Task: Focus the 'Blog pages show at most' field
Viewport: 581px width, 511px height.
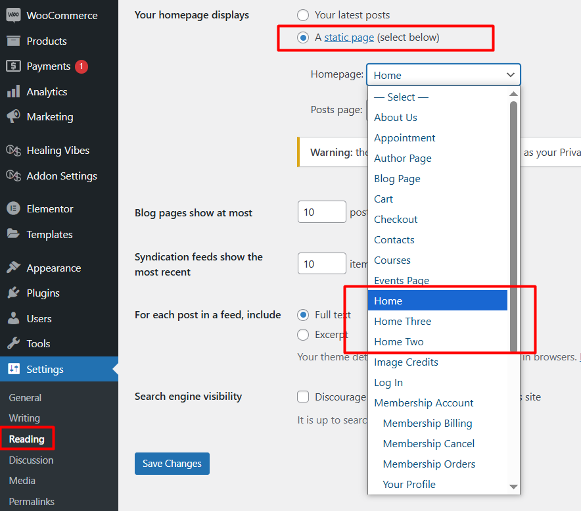Action: [322, 212]
